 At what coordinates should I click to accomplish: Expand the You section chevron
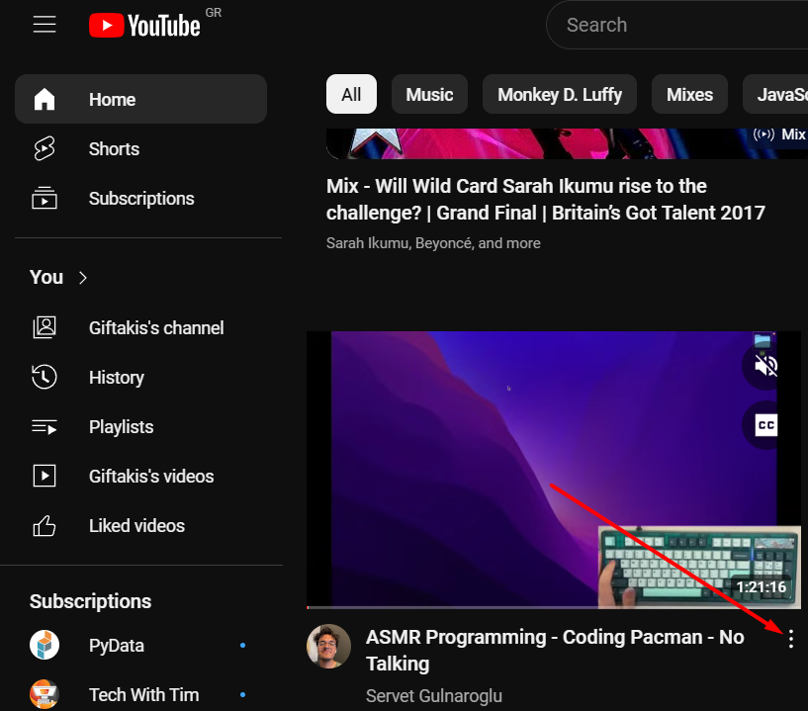(x=83, y=278)
